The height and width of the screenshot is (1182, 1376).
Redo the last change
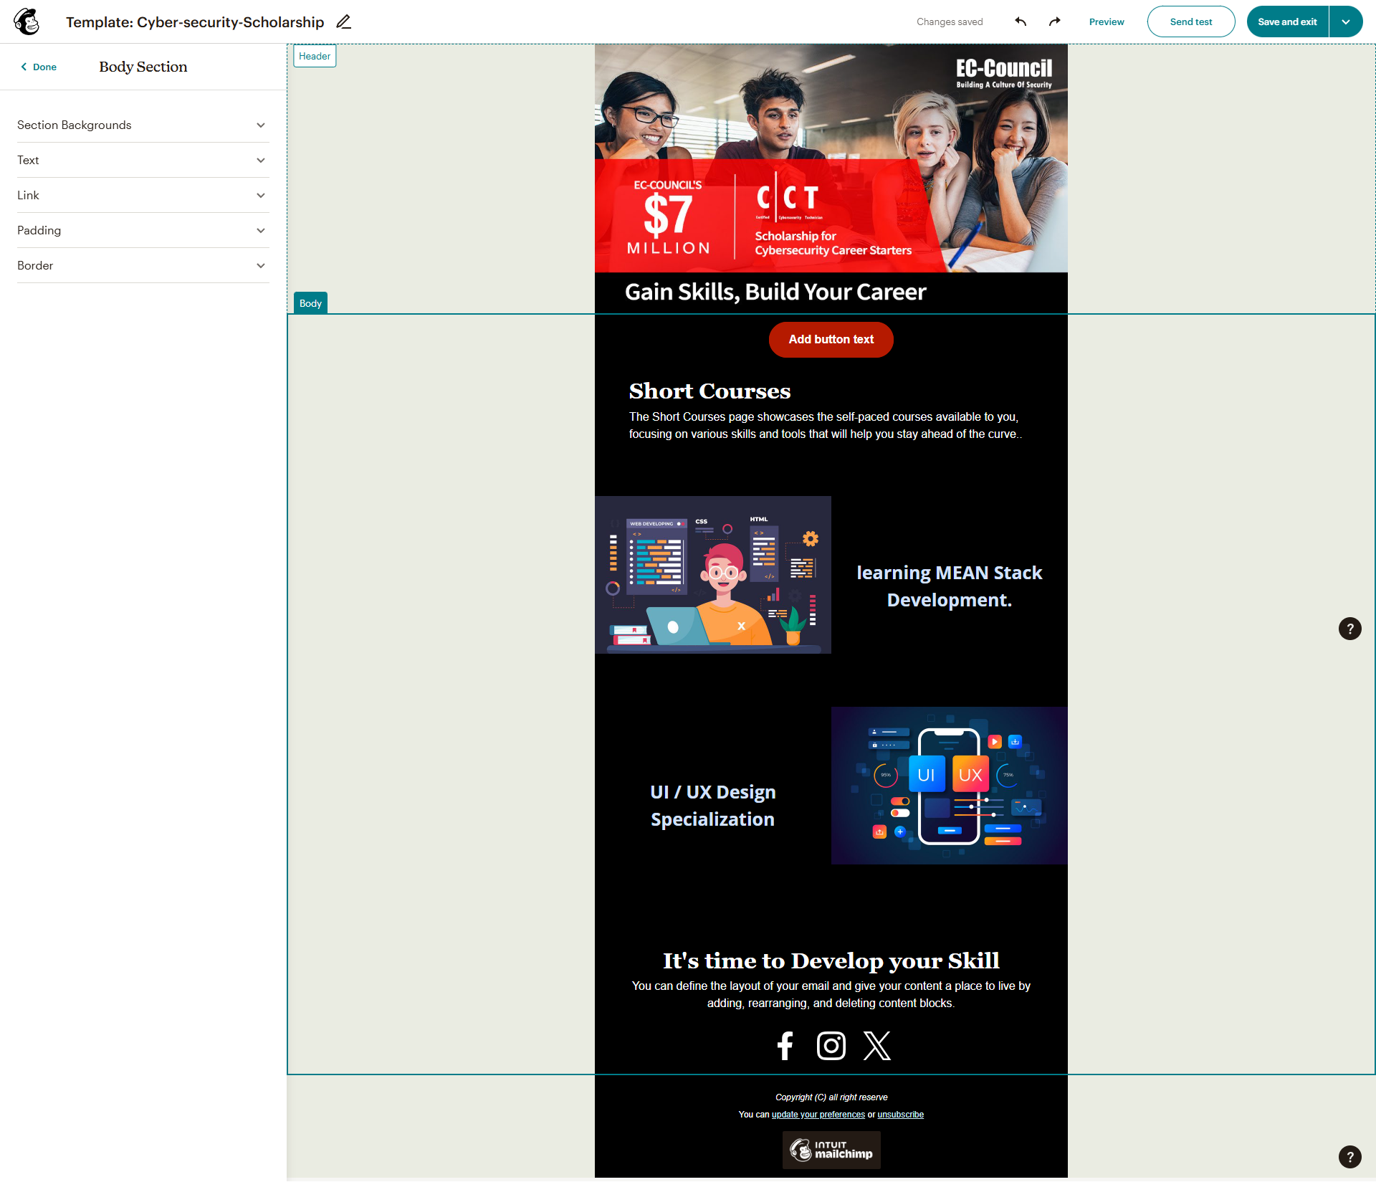[x=1053, y=22]
